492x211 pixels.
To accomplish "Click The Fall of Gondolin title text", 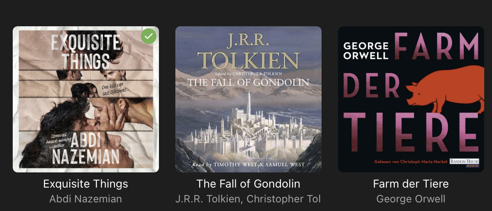I will tap(248, 184).
